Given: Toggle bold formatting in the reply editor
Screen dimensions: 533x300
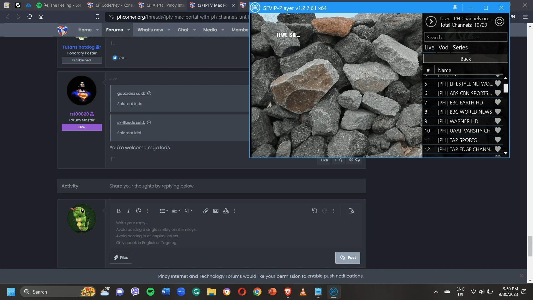Looking at the screenshot, I should 119,211.
